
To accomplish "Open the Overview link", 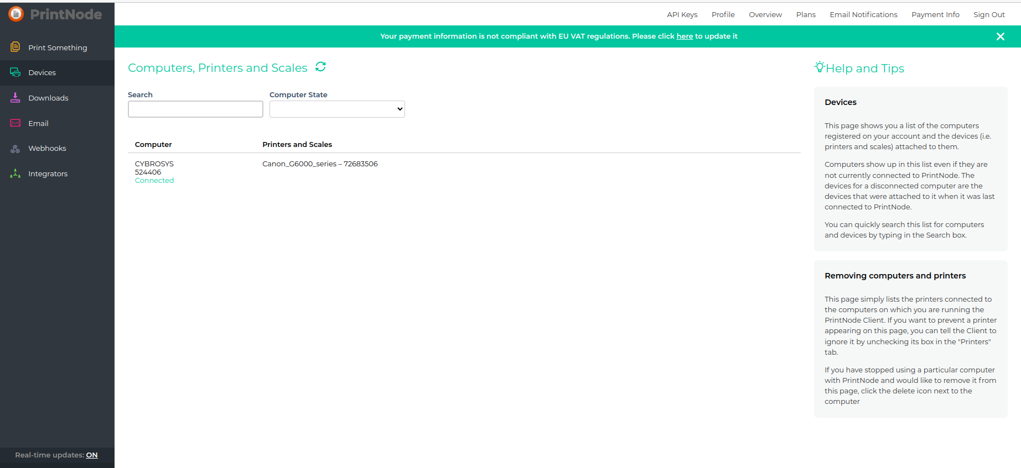I will 765,14.
